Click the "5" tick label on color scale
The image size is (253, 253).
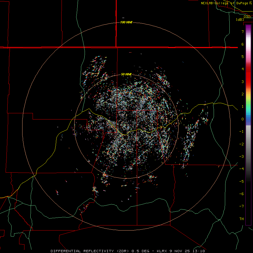pos(243,57)
